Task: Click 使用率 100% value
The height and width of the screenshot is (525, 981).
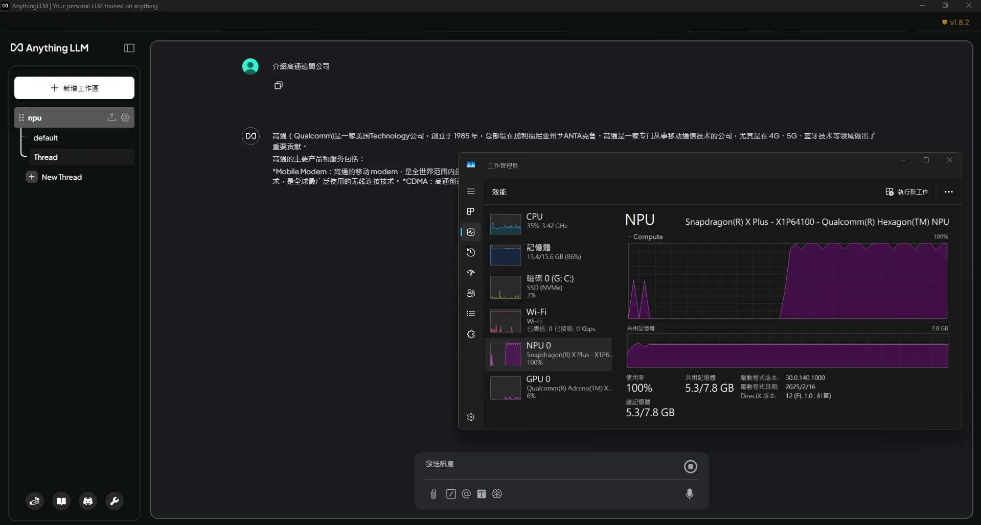Action: (639, 388)
